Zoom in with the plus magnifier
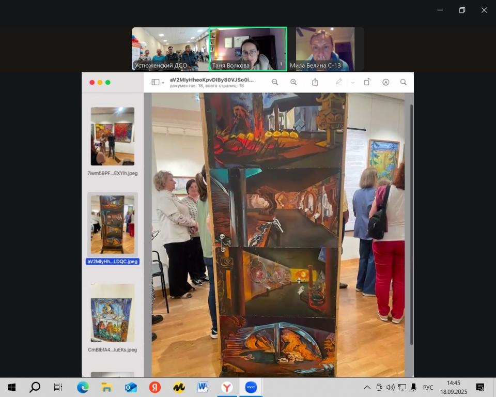This screenshot has width=496, height=397. coord(293,82)
